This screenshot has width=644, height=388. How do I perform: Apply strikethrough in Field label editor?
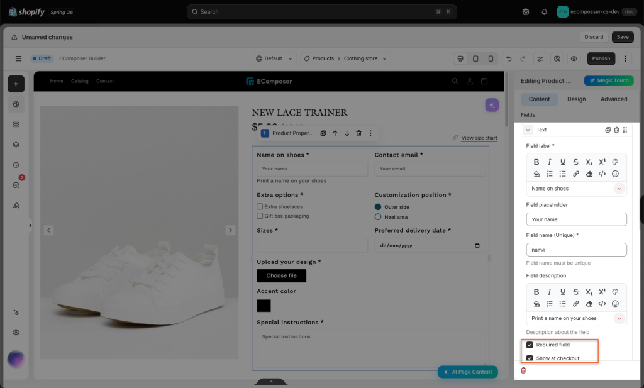(576, 162)
